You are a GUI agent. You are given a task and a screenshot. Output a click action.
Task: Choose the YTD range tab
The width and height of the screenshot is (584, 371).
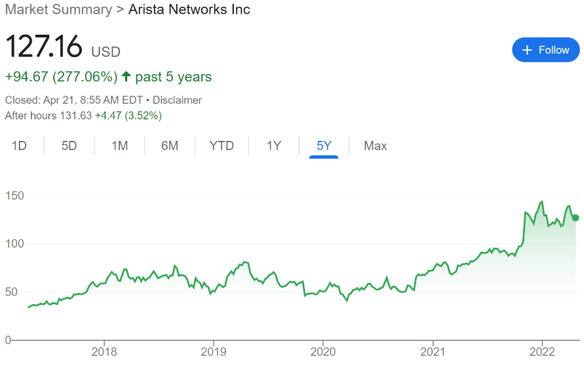(x=222, y=146)
